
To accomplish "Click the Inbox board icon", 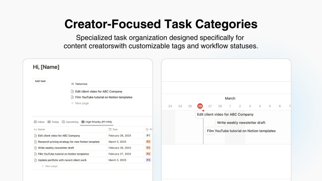I will [x=35, y=122].
